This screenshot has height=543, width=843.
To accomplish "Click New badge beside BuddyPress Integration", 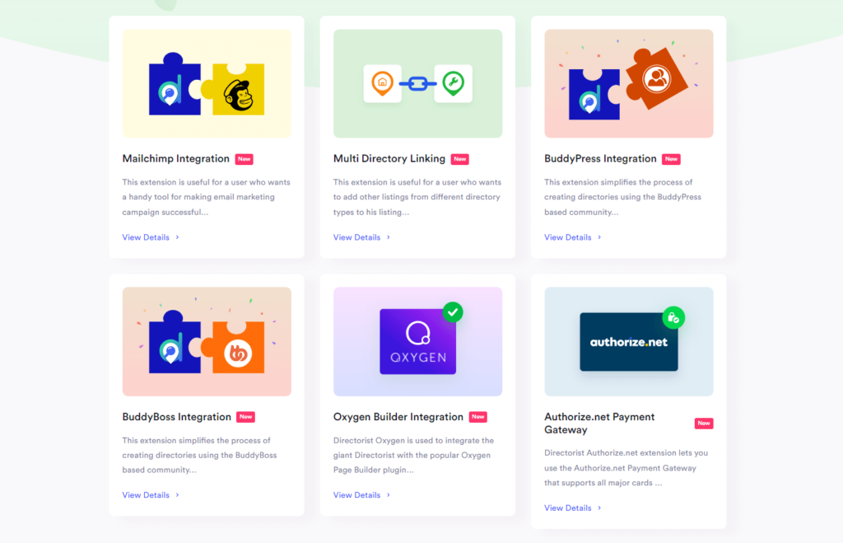I will click(671, 159).
